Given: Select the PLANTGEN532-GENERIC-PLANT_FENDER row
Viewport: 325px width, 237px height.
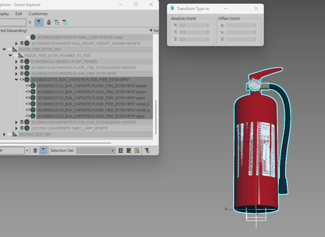Looking at the screenshot, I should click(64, 62).
